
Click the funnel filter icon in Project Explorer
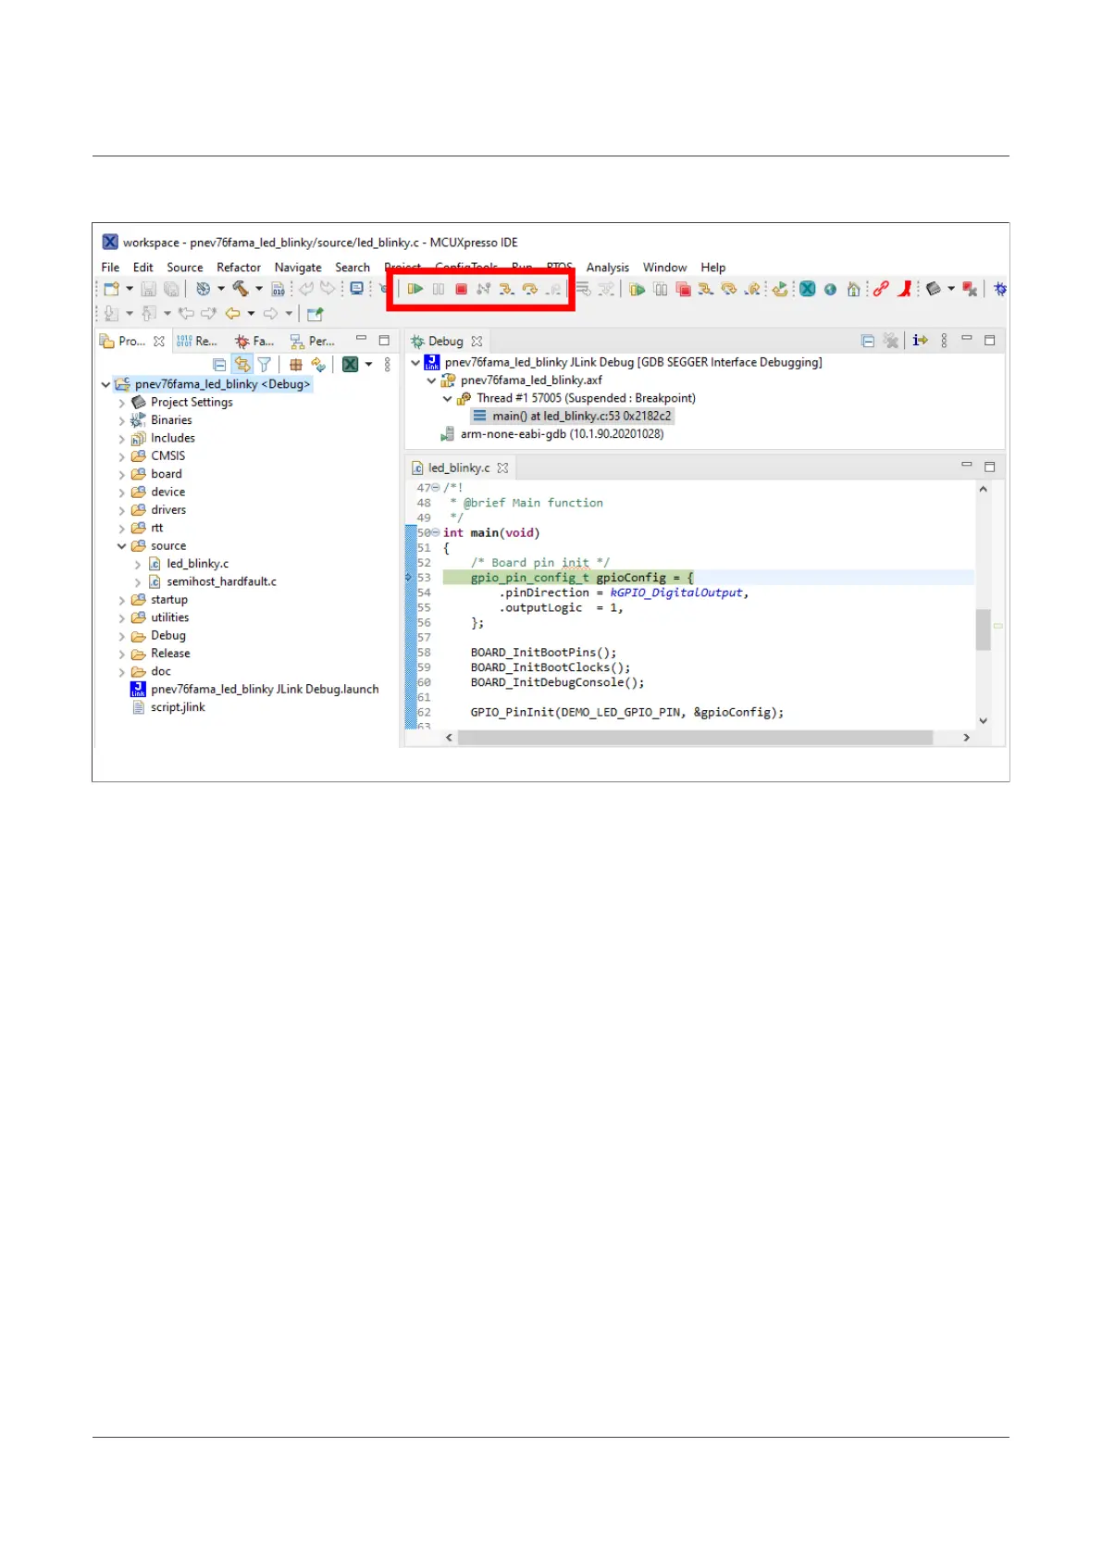tap(265, 365)
